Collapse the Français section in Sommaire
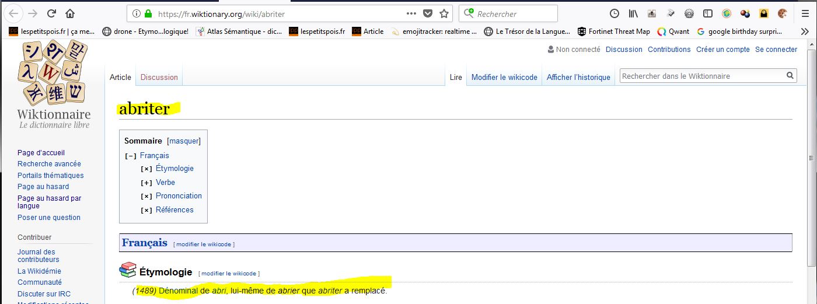The image size is (817, 304). [x=131, y=156]
